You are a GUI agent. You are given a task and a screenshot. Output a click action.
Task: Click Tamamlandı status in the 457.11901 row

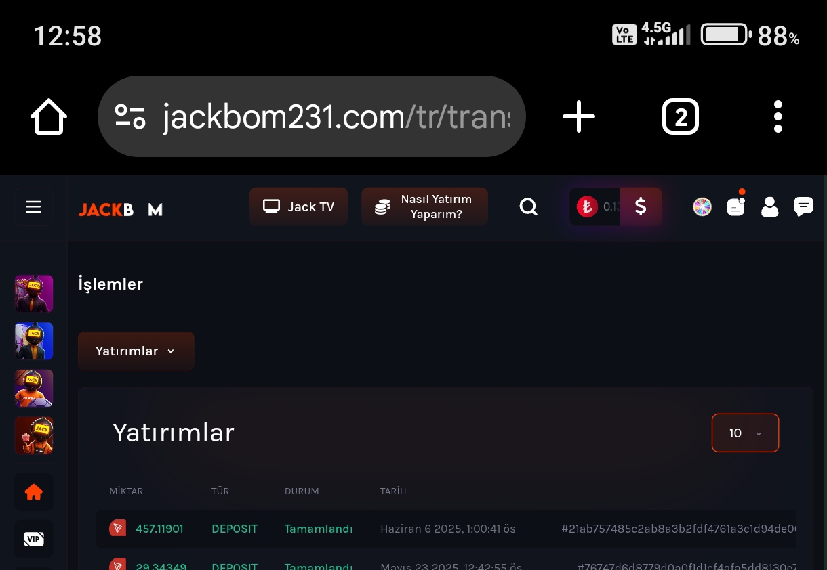(x=319, y=529)
